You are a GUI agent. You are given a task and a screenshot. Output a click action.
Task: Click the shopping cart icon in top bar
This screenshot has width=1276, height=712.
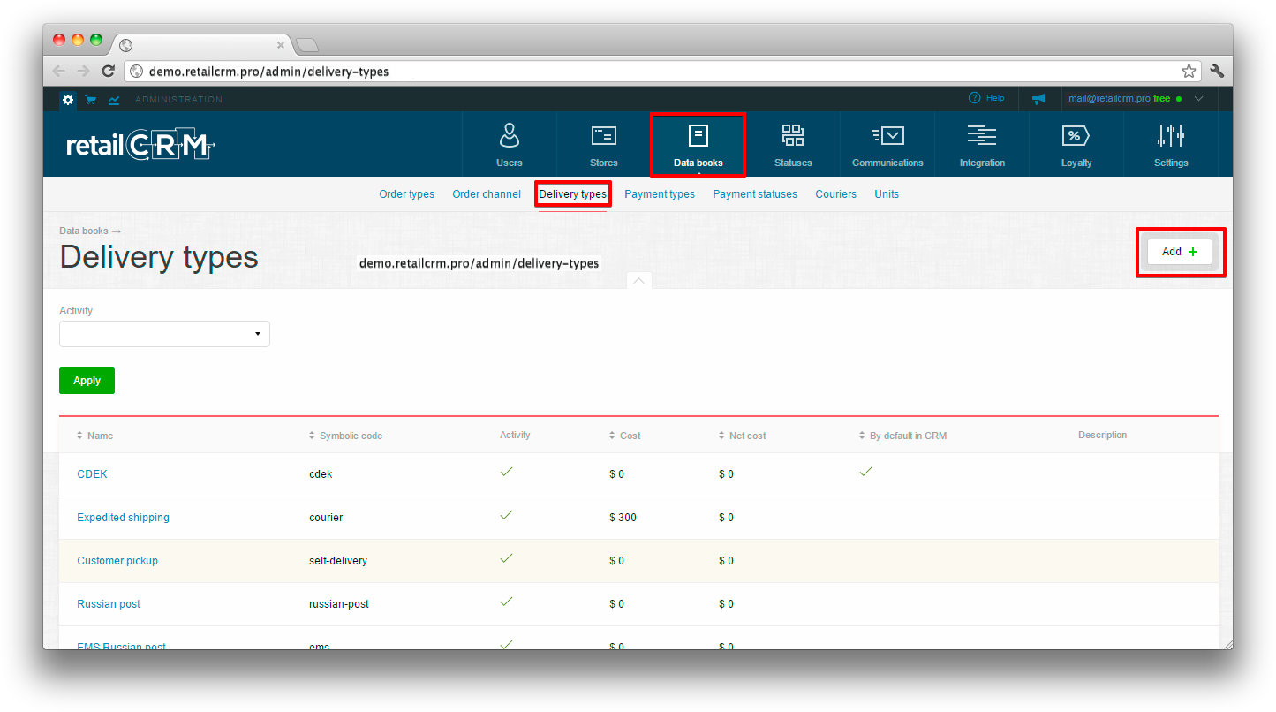coord(91,100)
